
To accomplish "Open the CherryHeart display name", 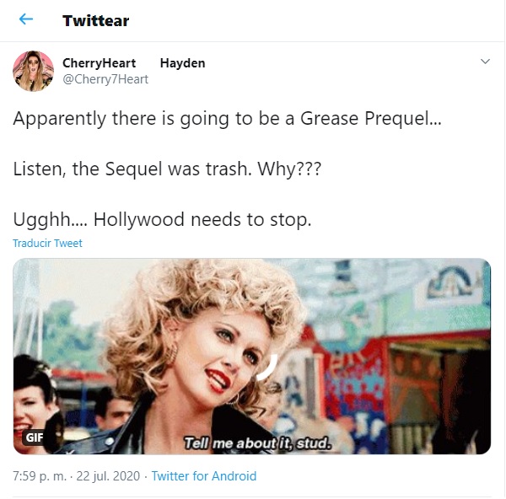I will (x=100, y=63).
